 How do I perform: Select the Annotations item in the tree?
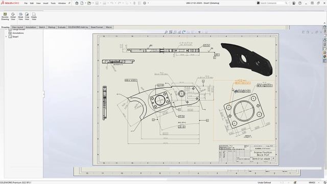(18, 33)
